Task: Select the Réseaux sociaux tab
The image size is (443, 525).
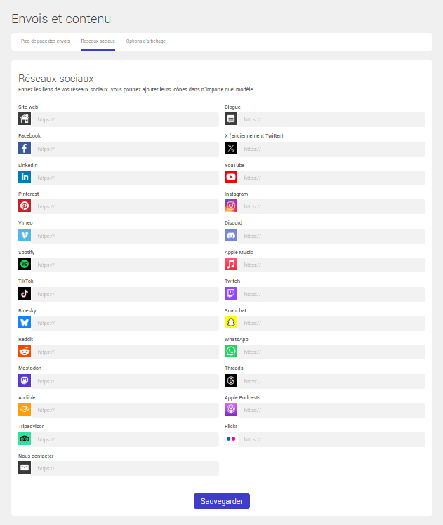Action: point(98,41)
